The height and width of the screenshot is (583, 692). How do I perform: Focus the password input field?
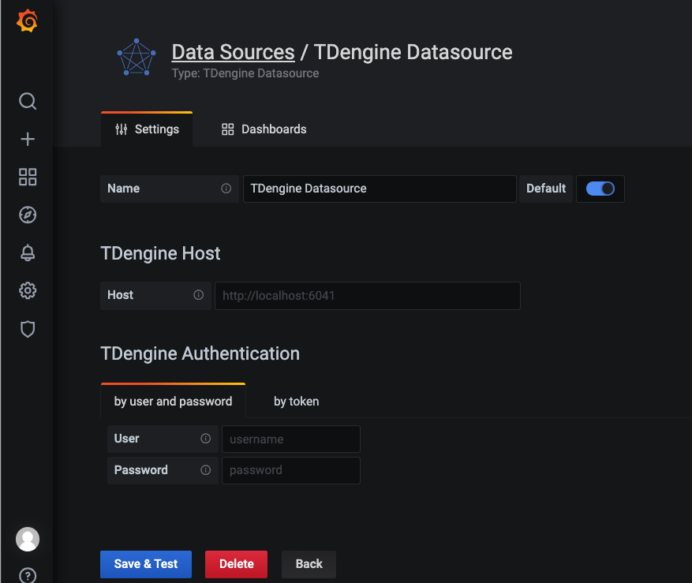[x=291, y=470]
